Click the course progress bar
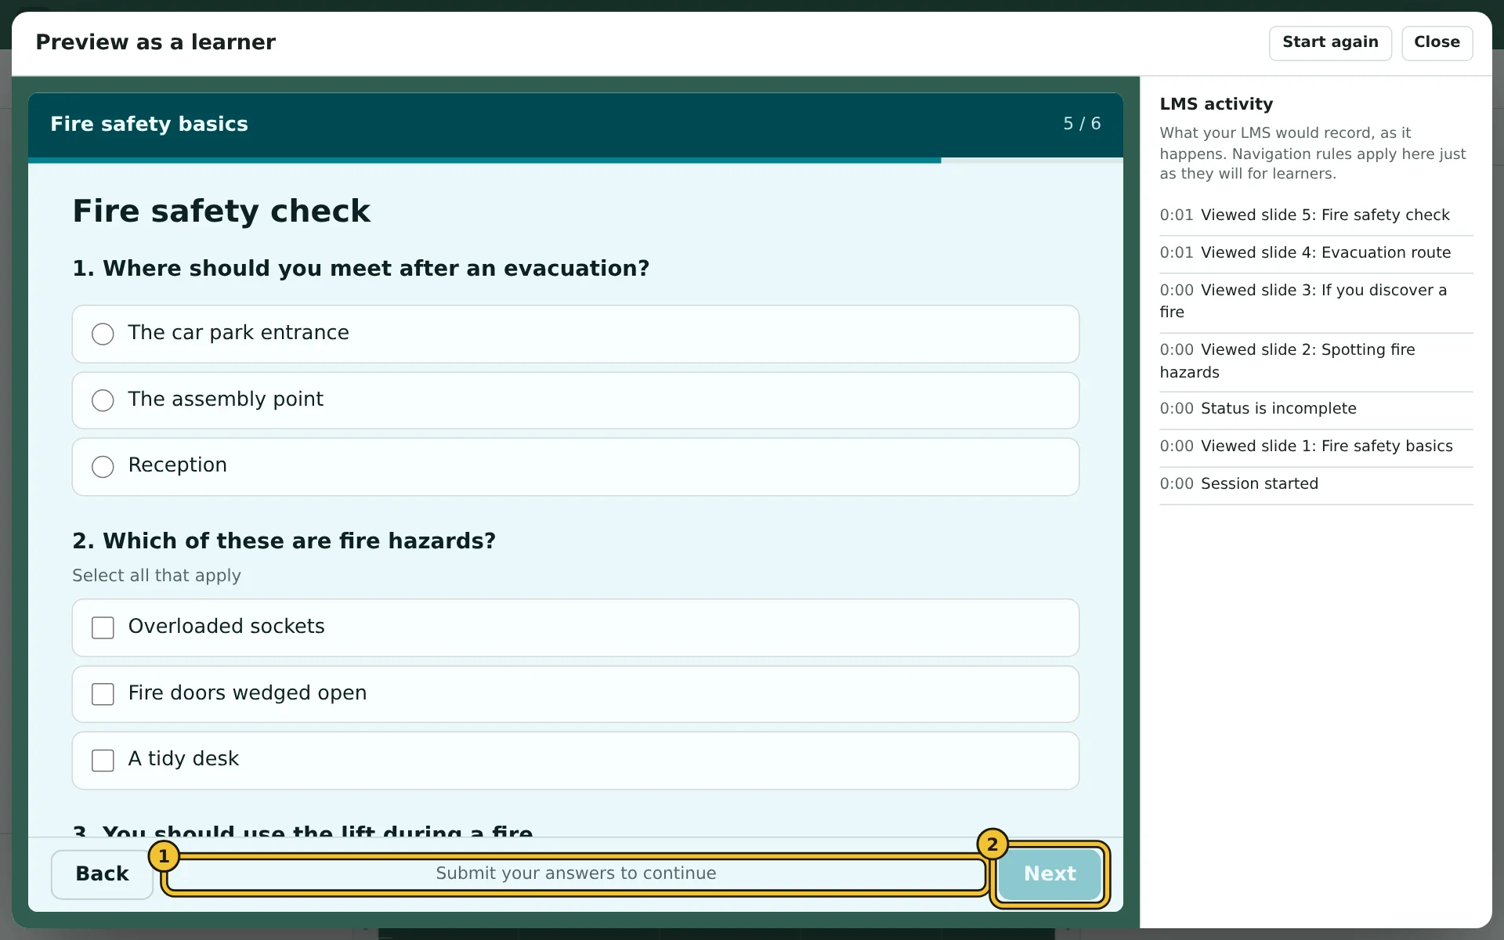Viewport: 1504px width, 940px height. (576, 161)
